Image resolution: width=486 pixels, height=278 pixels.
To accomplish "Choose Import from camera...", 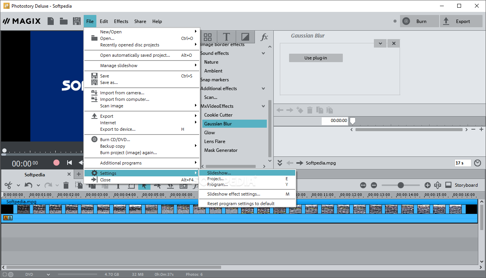I will [142, 93].
